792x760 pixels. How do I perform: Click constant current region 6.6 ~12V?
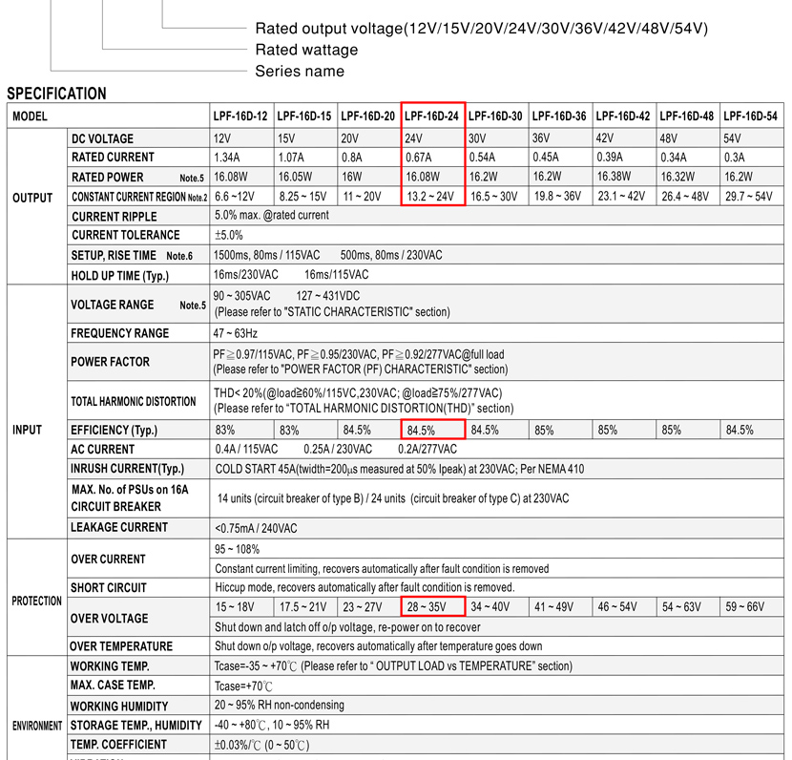(x=235, y=196)
